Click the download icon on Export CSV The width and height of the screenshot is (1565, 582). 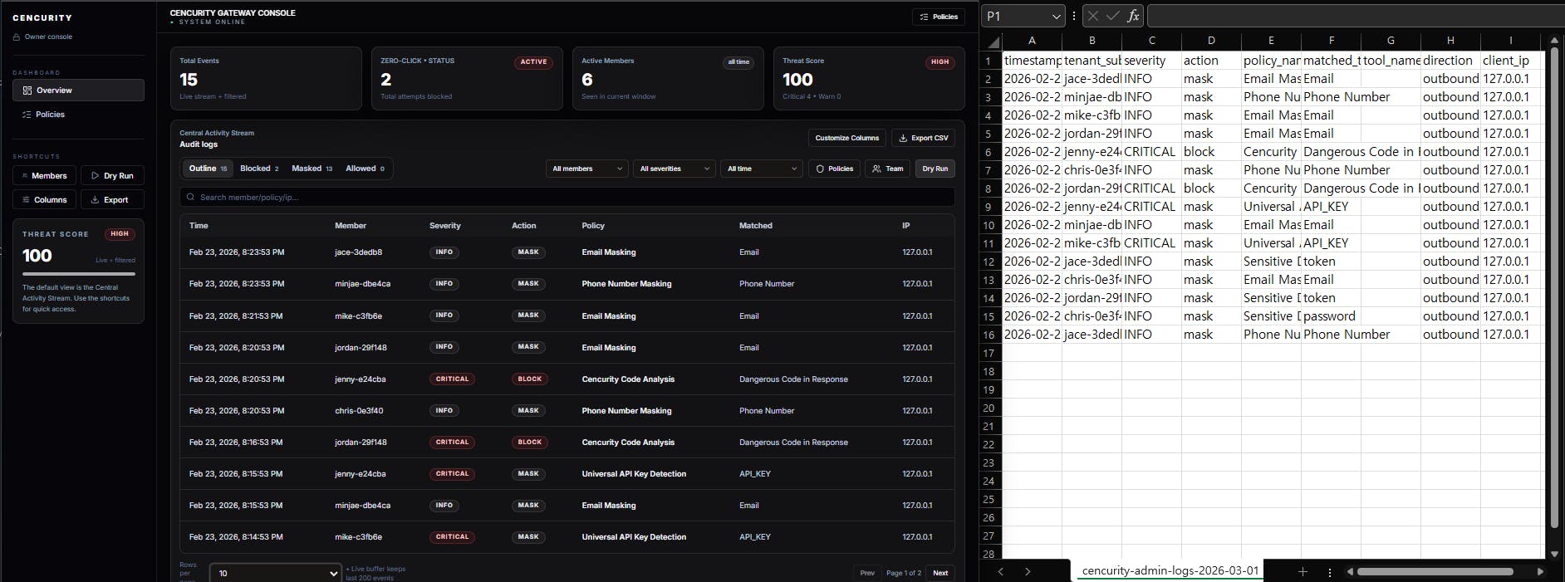click(903, 139)
